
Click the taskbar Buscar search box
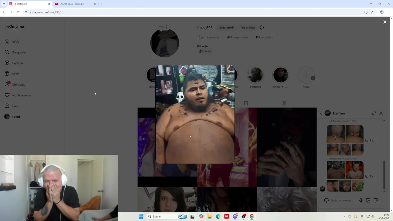[x=167, y=216]
